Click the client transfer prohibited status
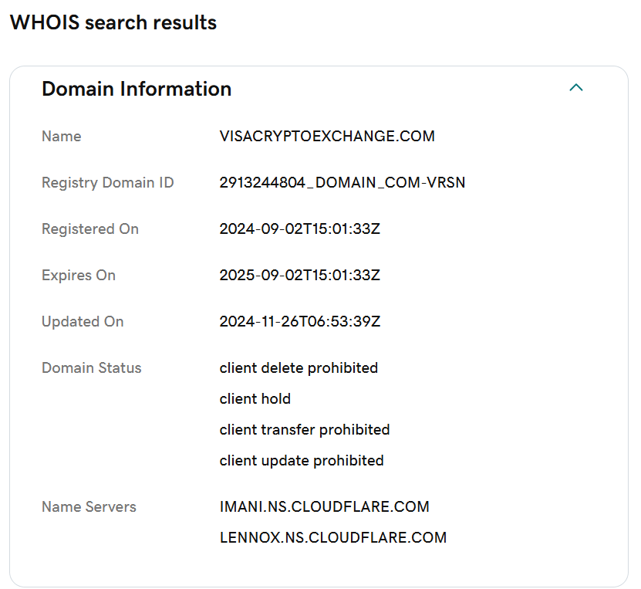Image resolution: width=641 pixels, height=589 pixels. pyautogui.click(x=305, y=429)
